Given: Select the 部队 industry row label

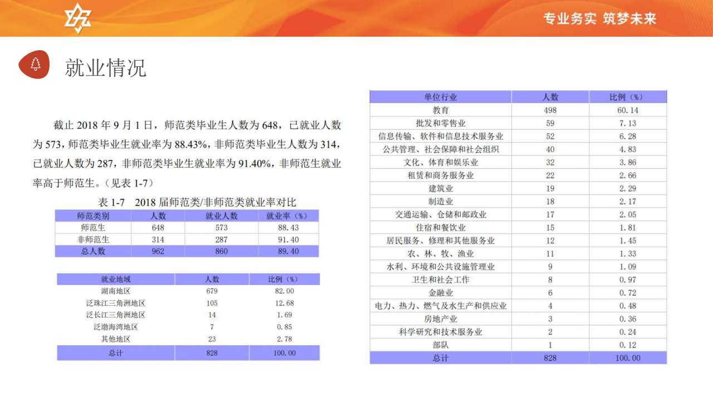Looking at the screenshot, I should click(441, 345).
